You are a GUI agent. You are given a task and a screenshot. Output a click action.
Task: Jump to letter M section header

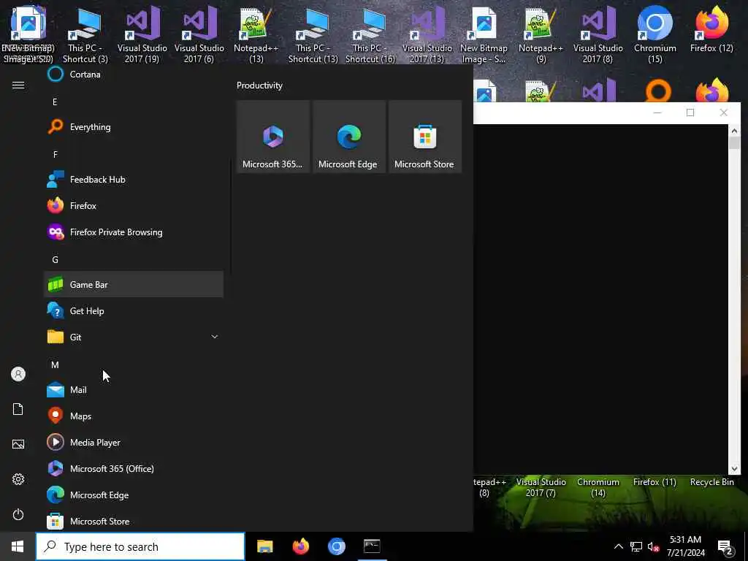tap(55, 365)
